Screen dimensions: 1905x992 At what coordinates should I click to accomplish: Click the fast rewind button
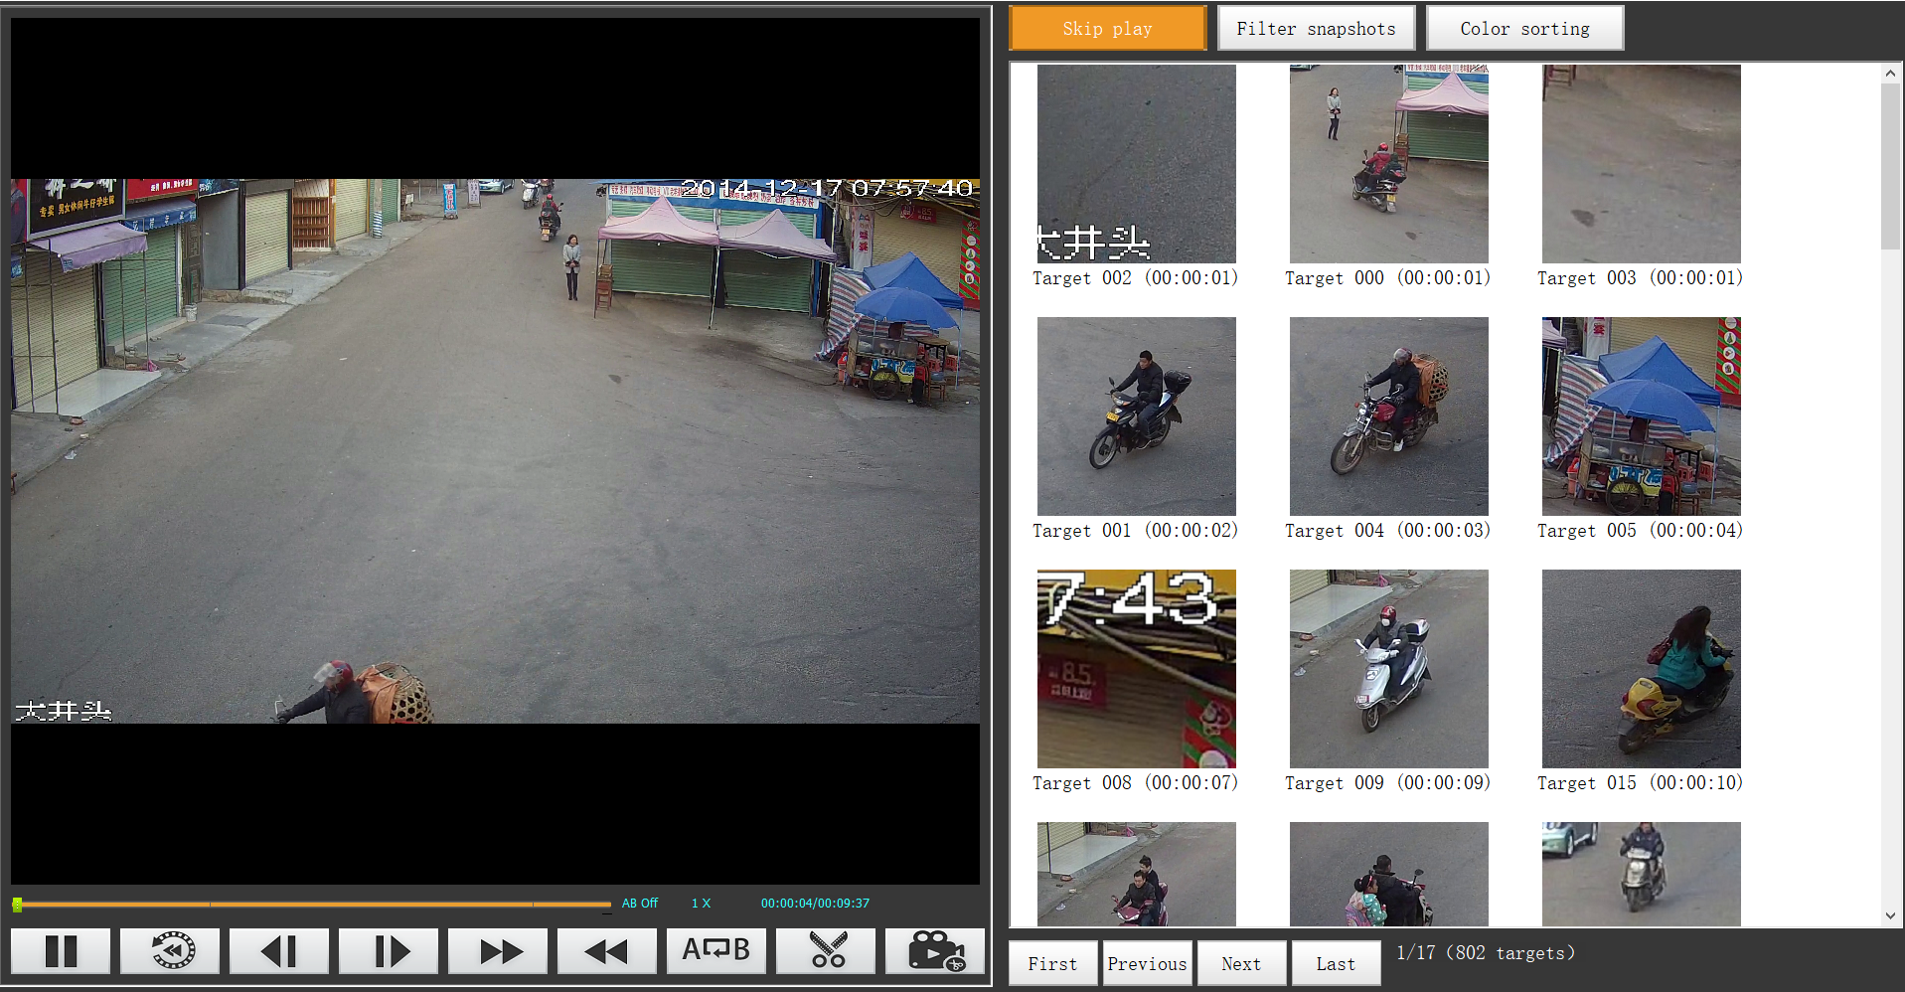click(607, 951)
